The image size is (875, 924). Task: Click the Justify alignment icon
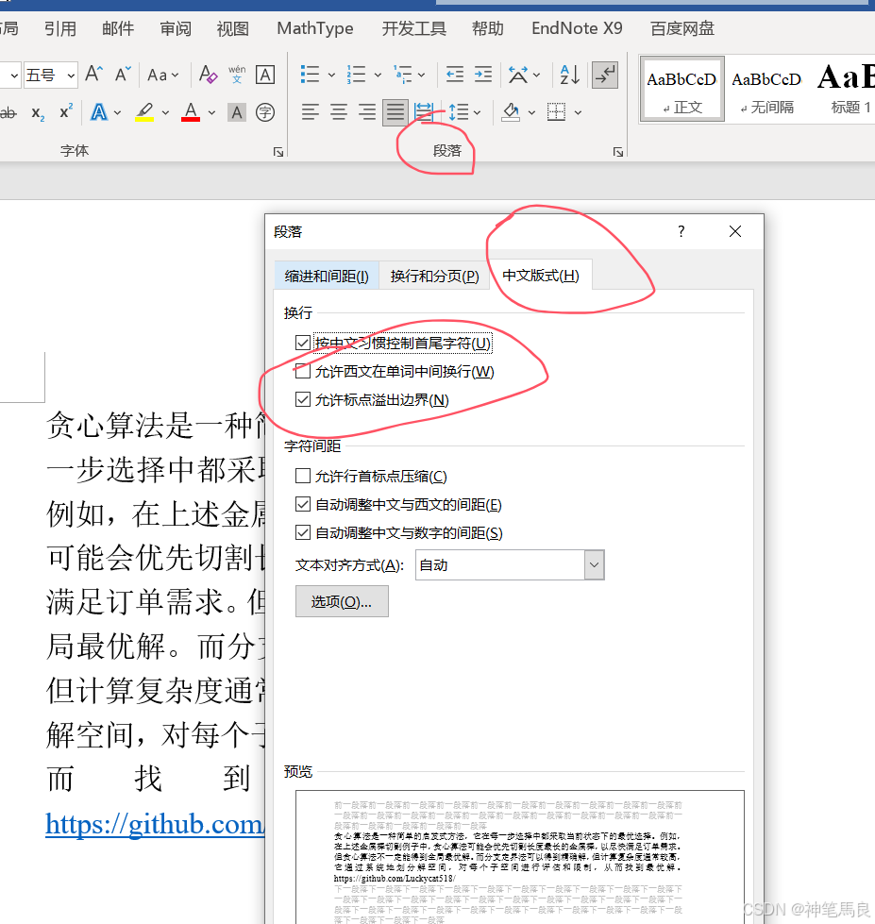[x=395, y=112]
